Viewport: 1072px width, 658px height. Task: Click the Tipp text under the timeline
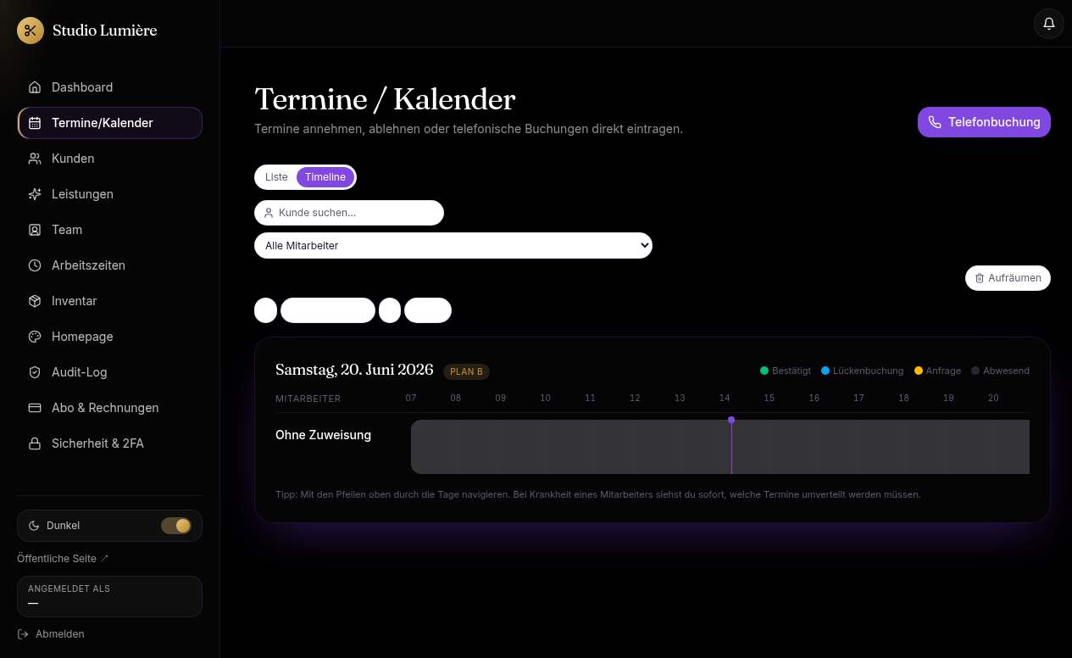pyautogui.click(x=598, y=494)
